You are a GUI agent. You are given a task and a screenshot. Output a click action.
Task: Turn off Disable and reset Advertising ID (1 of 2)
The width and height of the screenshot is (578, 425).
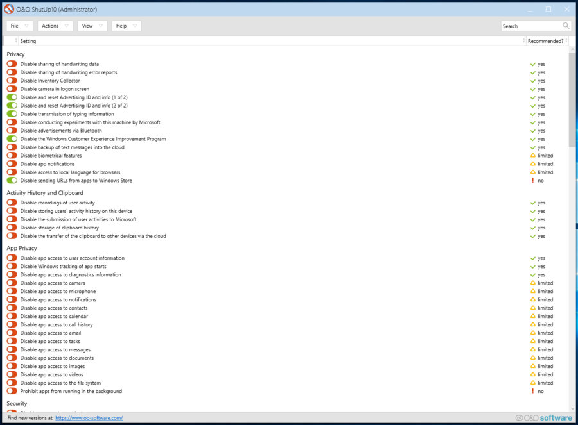point(12,97)
